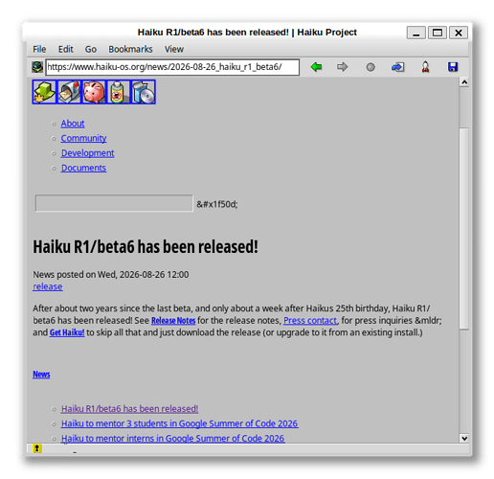494x479 pixels.
Task: Follow the Community link
Action: pyautogui.click(x=83, y=138)
